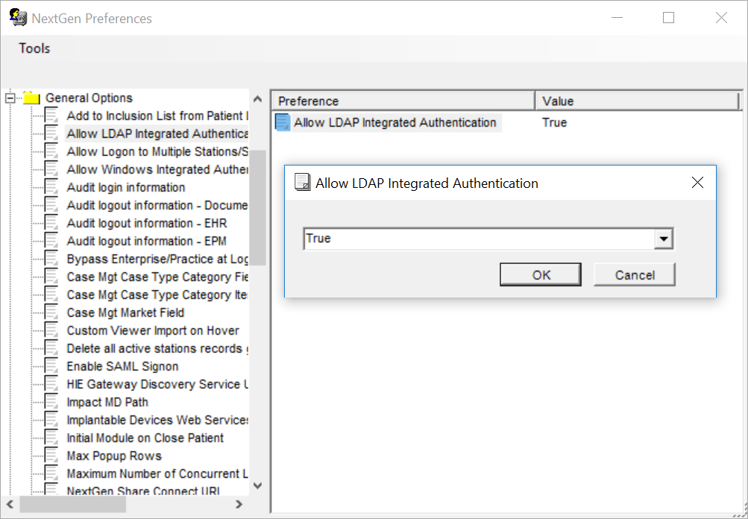Image resolution: width=748 pixels, height=519 pixels.
Task: Click blue preference icon in the Preference list
Action: 283,122
